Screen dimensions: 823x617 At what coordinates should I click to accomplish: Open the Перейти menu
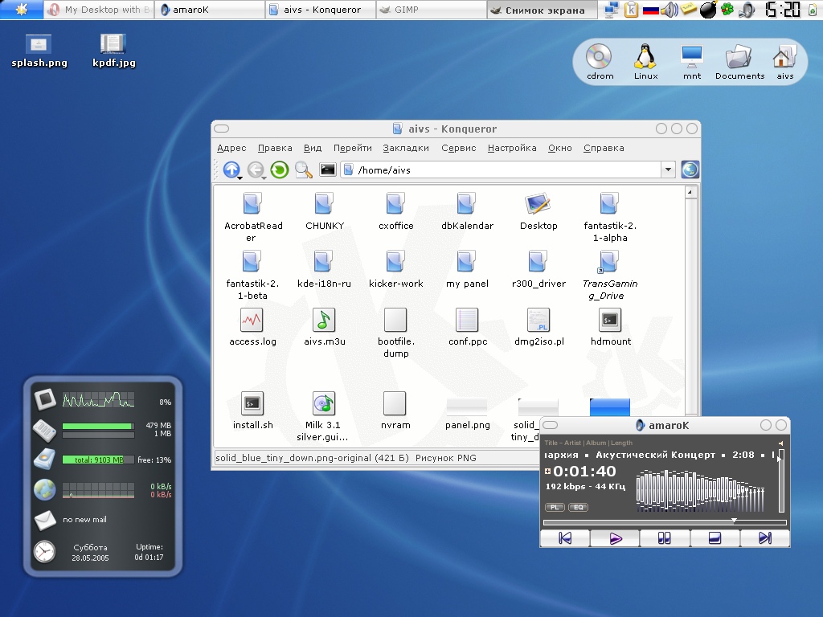pyautogui.click(x=353, y=148)
